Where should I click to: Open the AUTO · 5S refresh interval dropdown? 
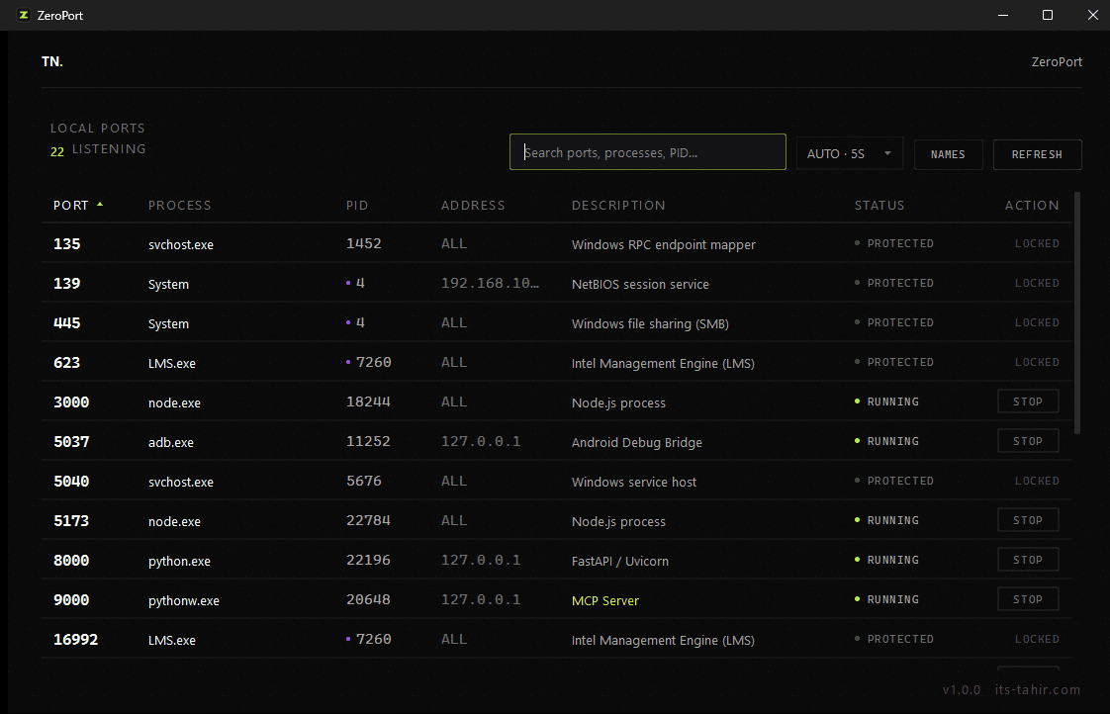[x=850, y=153]
